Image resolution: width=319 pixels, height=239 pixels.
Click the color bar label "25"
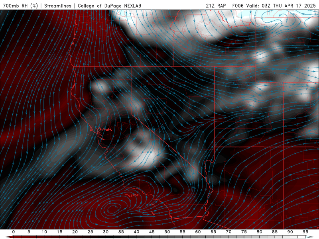[90, 232]
